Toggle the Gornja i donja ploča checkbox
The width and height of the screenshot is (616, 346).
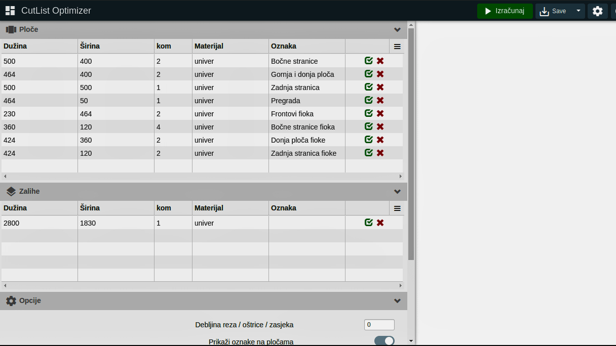(x=369, y=74)
